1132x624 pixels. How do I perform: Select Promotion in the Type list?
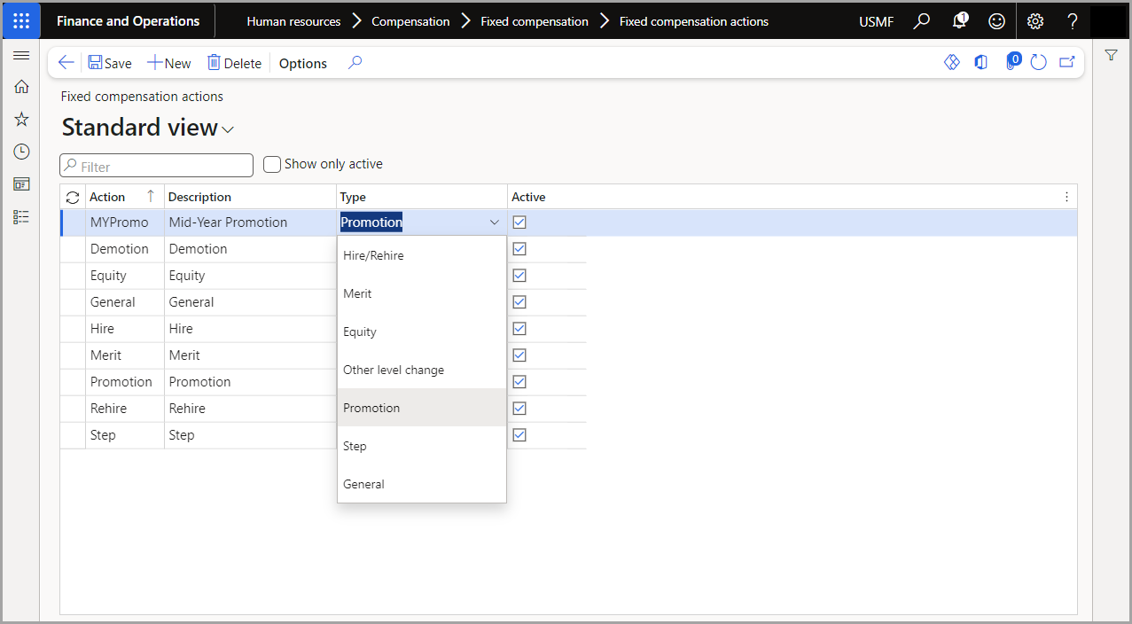point(422,408)
